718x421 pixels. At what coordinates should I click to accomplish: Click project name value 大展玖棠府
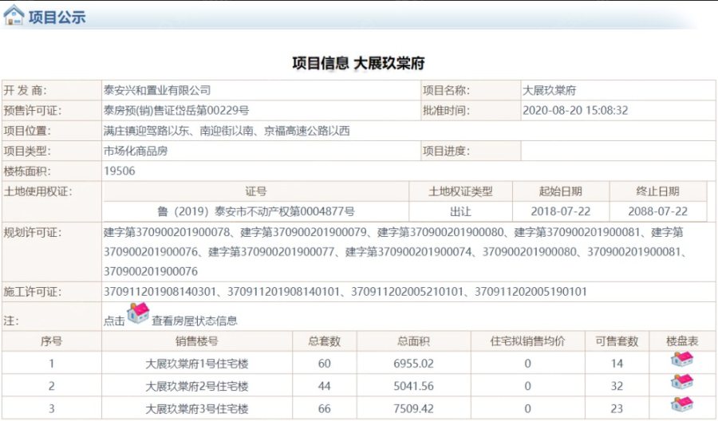point(550,90)
